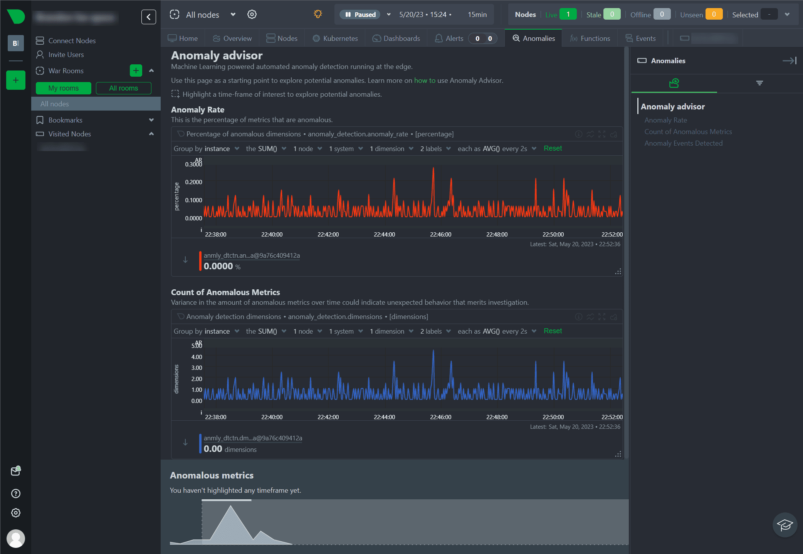
Task: Collapse the sidebar with the arrow button
Action: 148,17
